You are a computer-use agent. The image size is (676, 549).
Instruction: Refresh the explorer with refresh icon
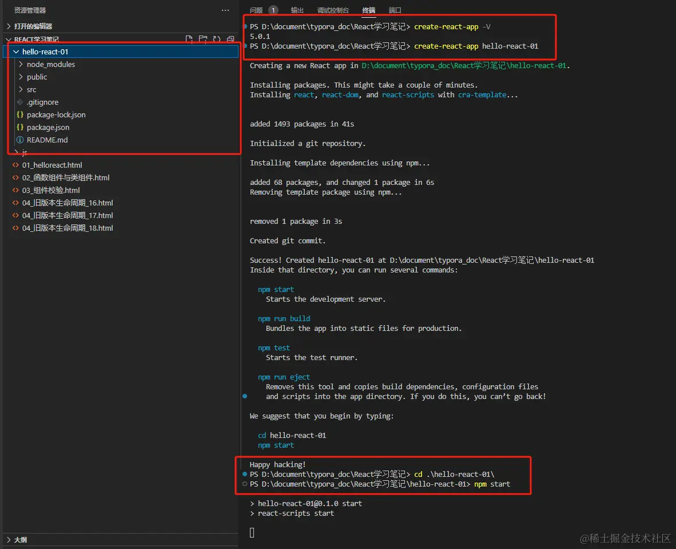(216, 40)
